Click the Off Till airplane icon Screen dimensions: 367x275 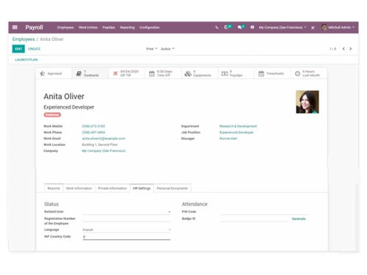115,73
